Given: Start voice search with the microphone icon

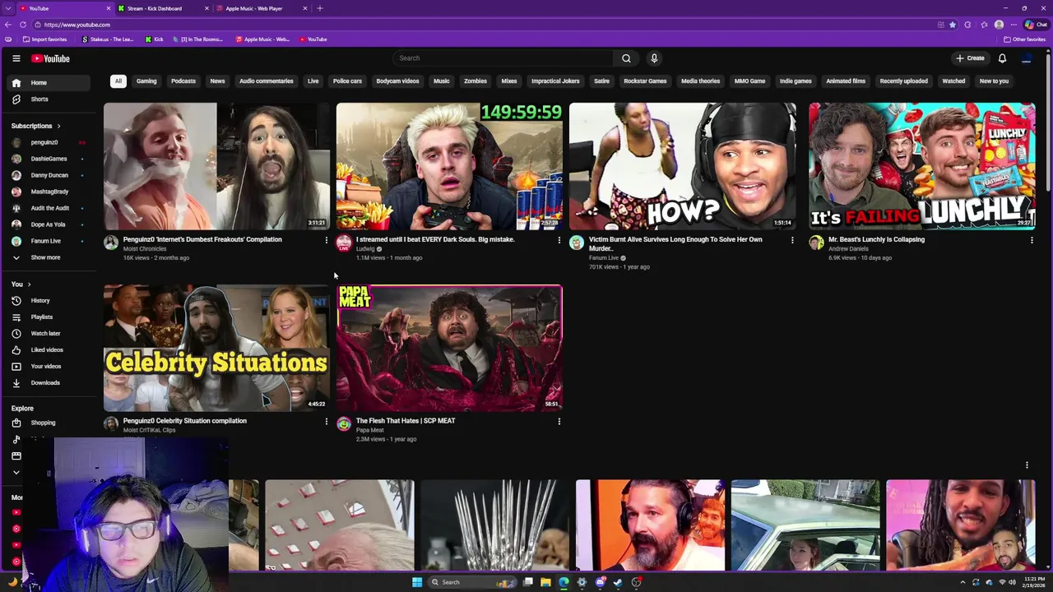Looking at the screenshot, I should click(x=654, y=58).
